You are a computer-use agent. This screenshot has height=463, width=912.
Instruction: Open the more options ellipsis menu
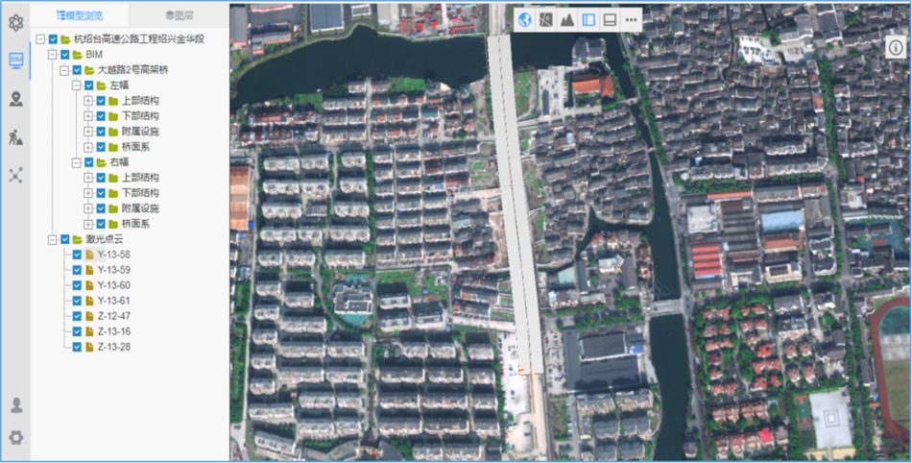pos(632,19)
